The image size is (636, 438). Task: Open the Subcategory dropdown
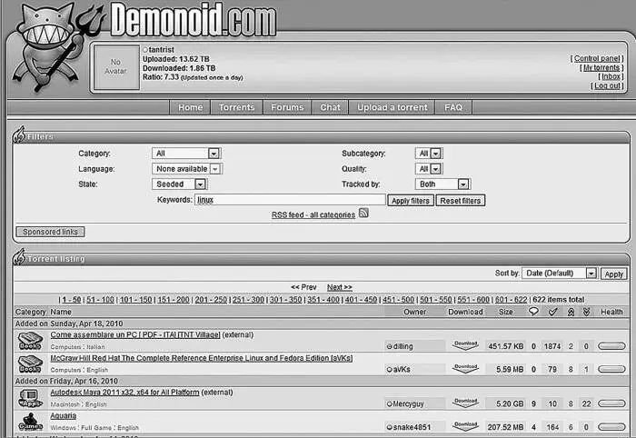(429, 154)
